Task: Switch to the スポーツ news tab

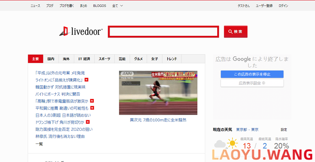Action: tap(104, 59)
